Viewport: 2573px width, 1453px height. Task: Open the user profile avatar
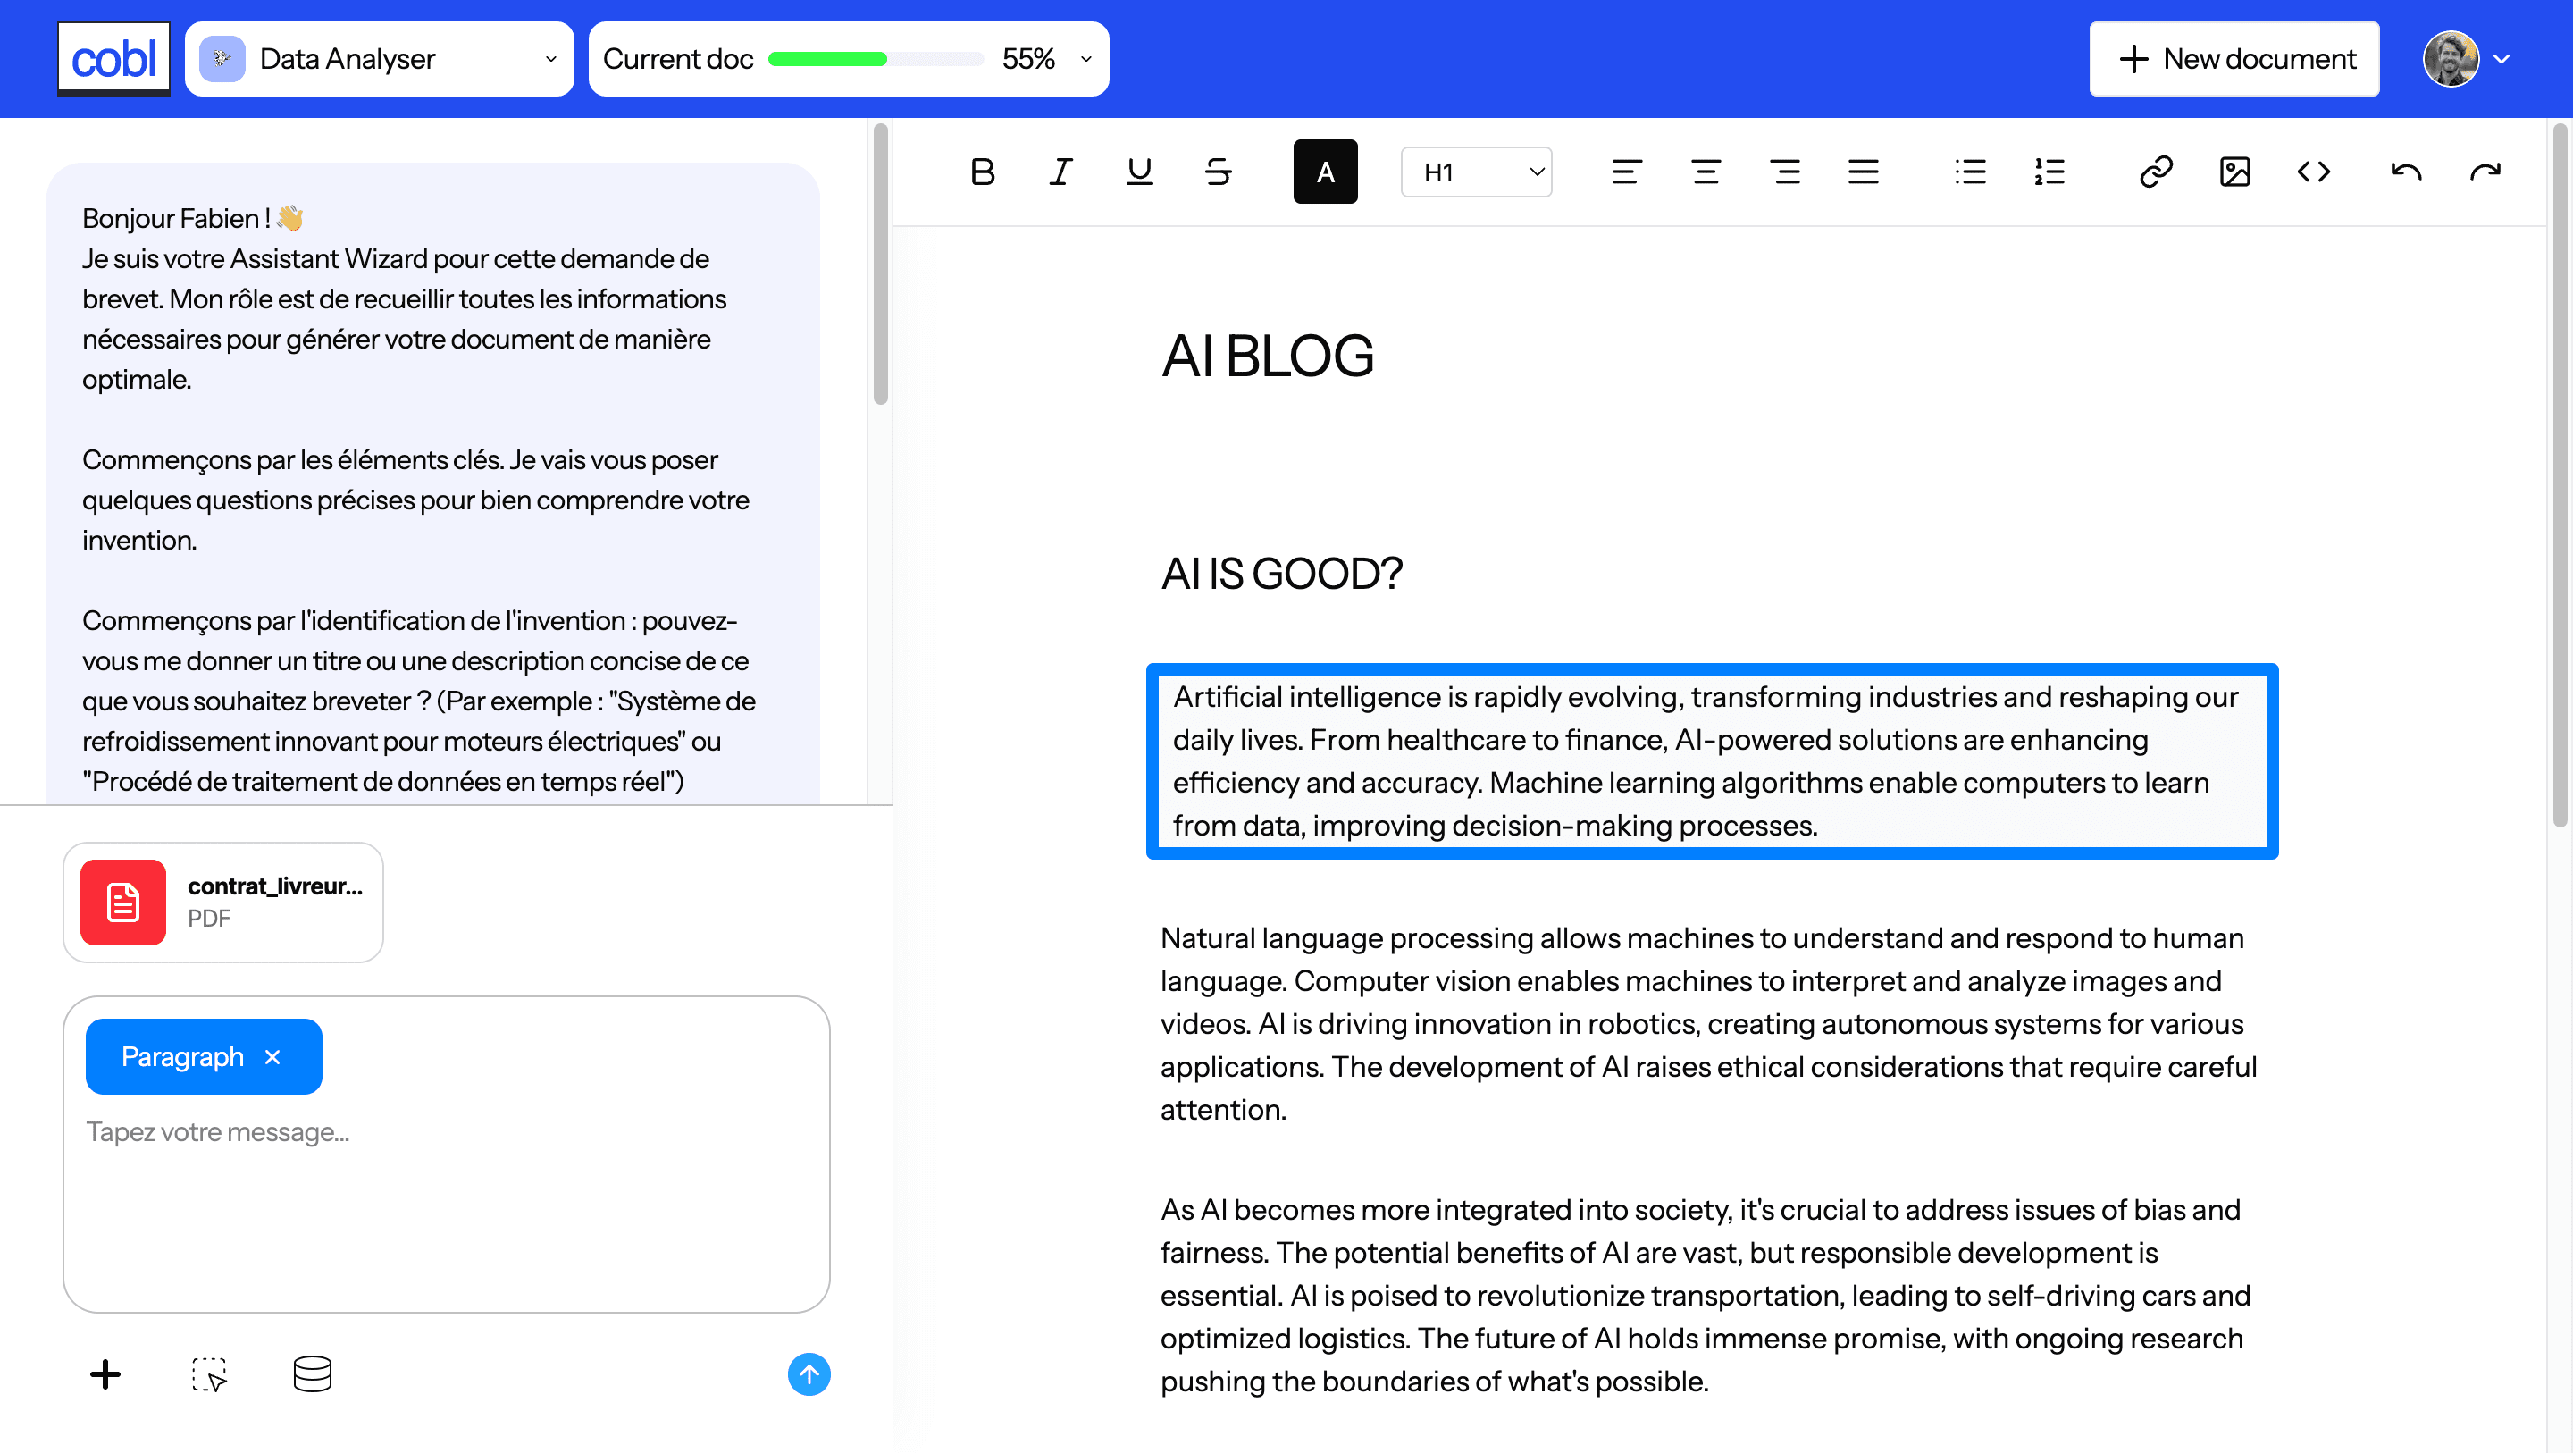coord(2450,59)
